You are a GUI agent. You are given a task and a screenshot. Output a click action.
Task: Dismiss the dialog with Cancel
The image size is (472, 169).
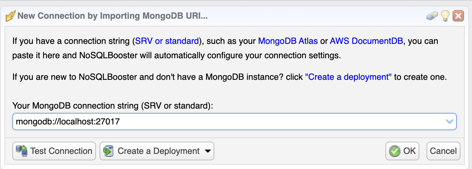click(443, 151)
